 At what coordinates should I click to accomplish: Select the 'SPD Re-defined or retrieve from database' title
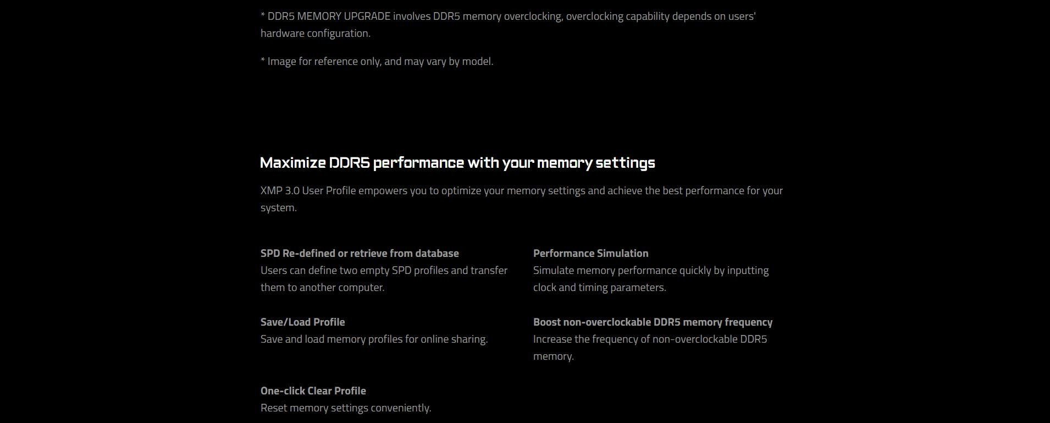(x=360, y=253)
